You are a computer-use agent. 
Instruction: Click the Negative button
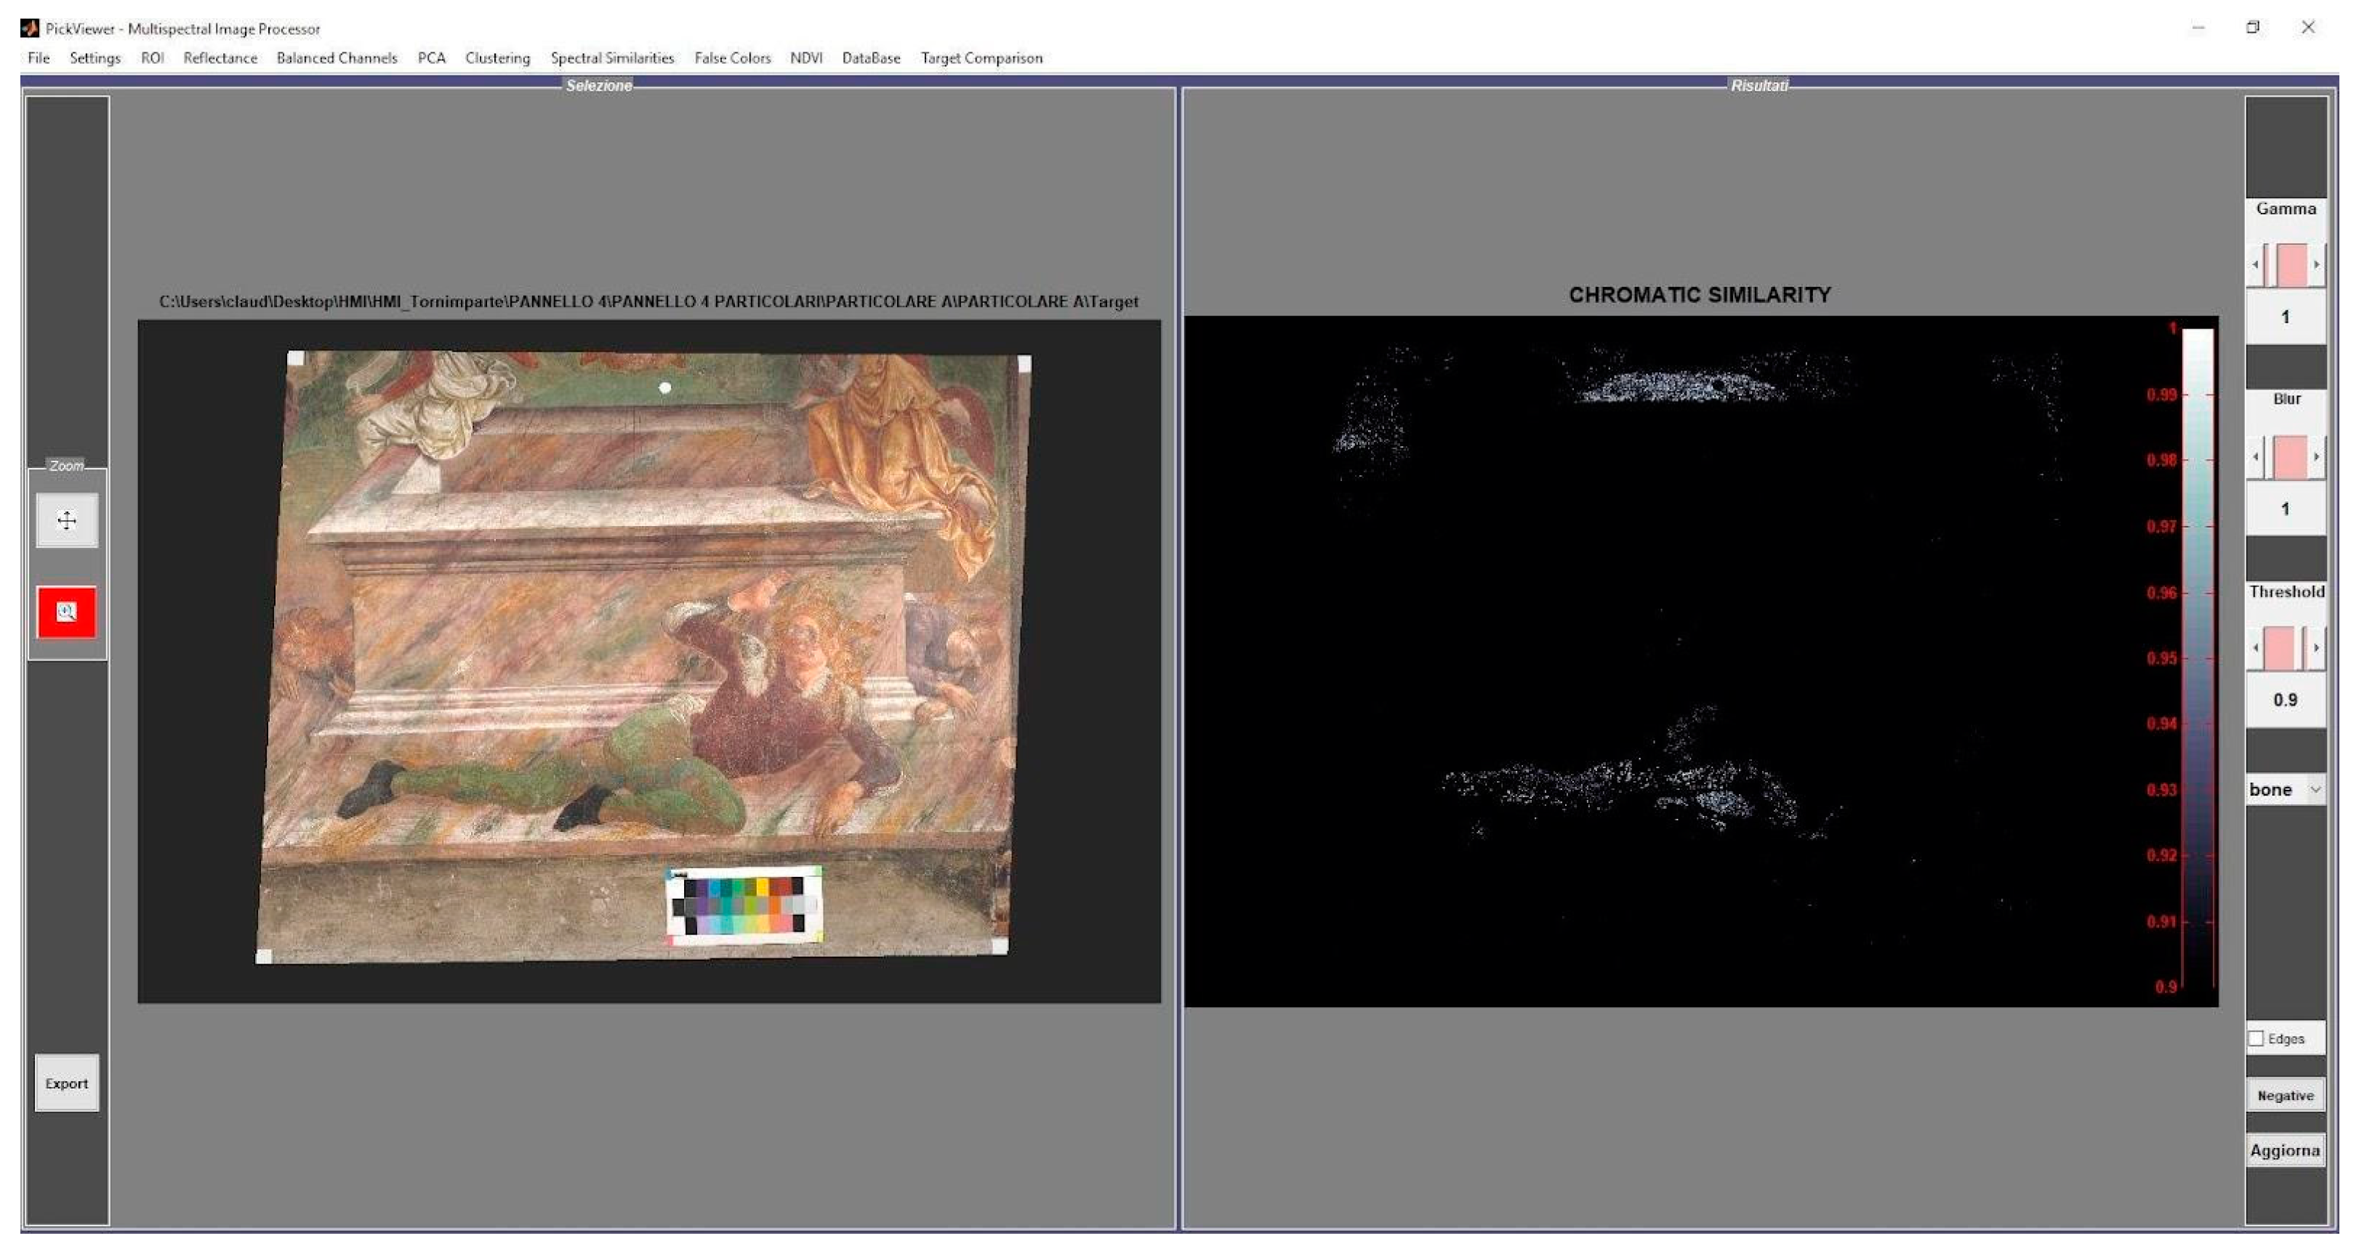point(2285,1095)
